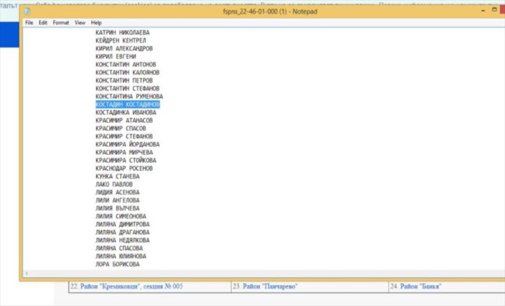Click the line ЛОРА БОРИСОВА

pos(117,264)
